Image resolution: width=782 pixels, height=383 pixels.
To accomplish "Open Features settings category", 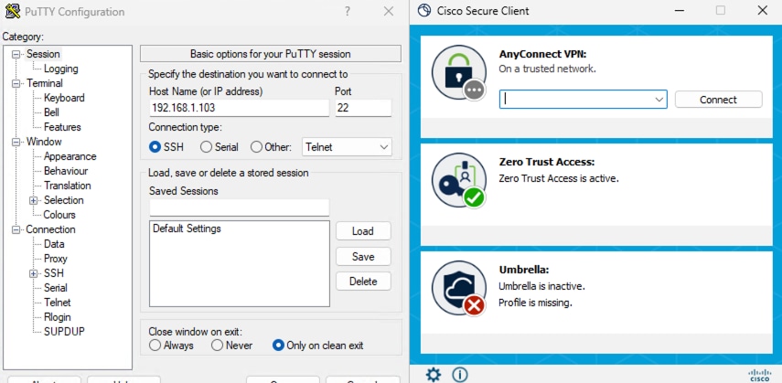I will point(62,127).
